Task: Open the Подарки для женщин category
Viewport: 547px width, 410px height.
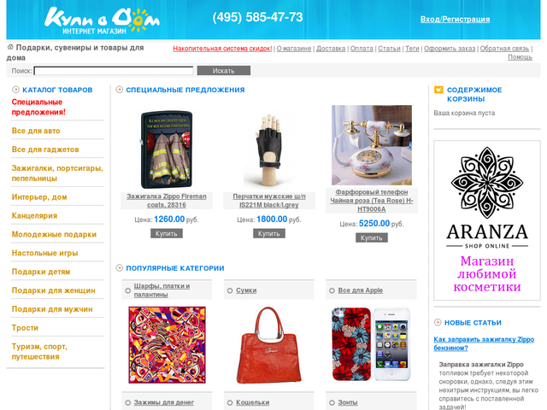Action: point(53,290)
